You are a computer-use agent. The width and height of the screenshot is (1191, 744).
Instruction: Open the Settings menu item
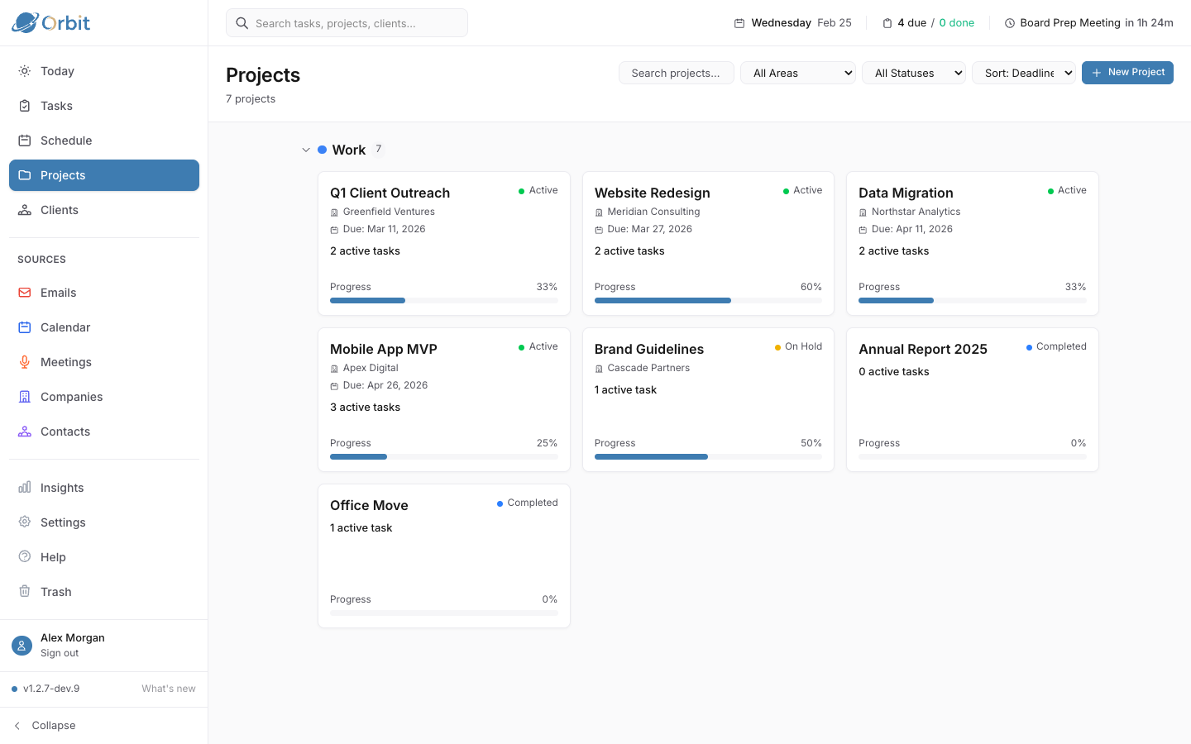[63, 522]
